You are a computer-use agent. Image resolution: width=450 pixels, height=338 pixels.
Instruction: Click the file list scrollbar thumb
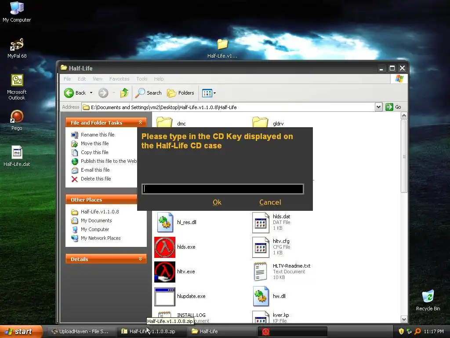pos(404,156)
